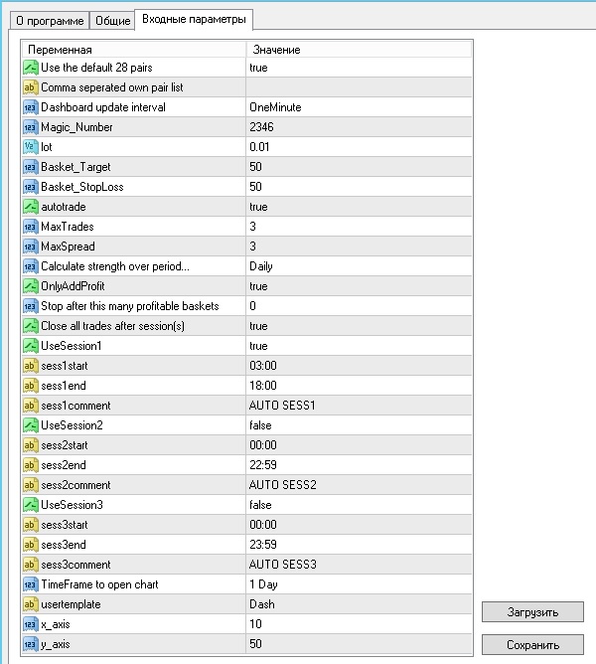The height and width of the screenshot is (664, 596).
Task: Change the Close all trades after session(s) value
Action: pyautogui.click(x=359, y=326)
